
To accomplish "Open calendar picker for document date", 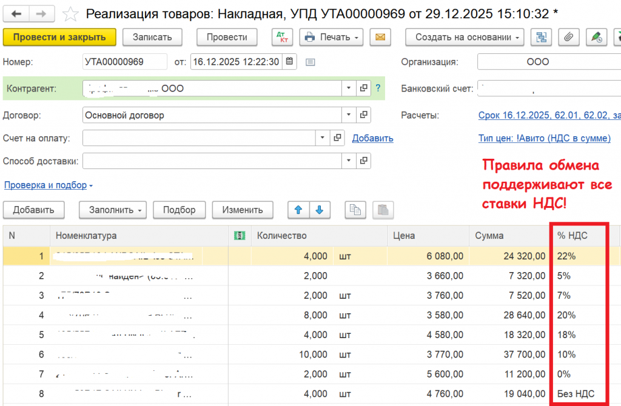I will [289, 62].
